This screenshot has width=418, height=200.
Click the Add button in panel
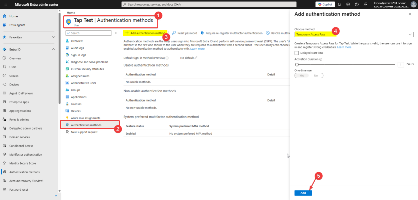303,193
